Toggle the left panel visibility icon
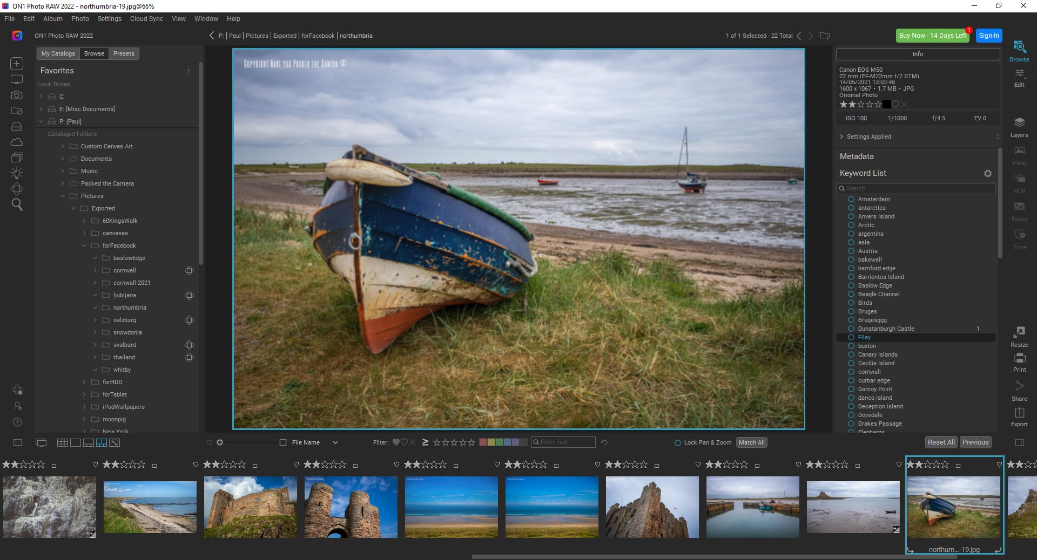Screen dimensions: 1037x560 pyautogui.click(x=17, y=442)
